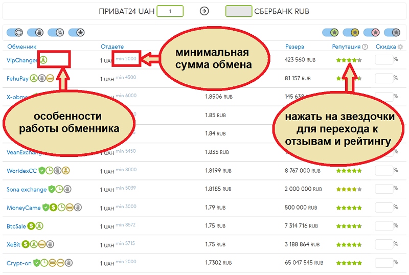This screenshot has width=409, height=275.
Task: Click the rocket icon next to XeBit
Action: coord(34,244)
